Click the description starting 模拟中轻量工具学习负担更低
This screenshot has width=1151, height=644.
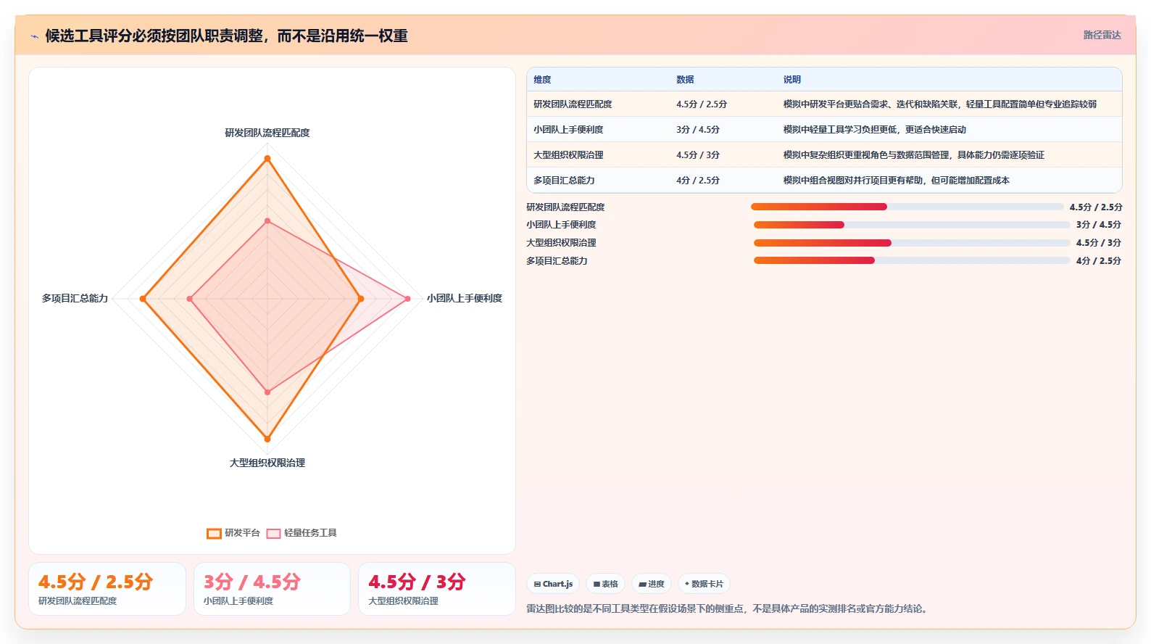tap(874, 130)
